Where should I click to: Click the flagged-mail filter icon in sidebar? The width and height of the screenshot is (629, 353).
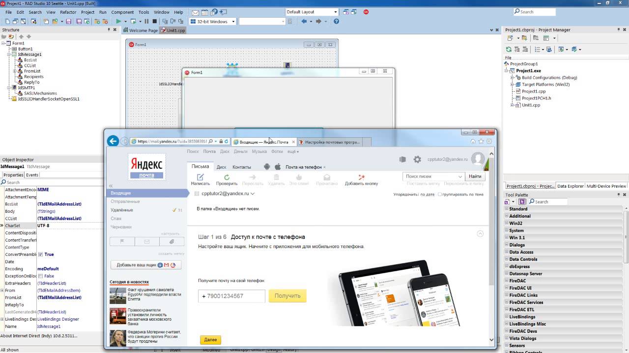[x=122, y=241]
